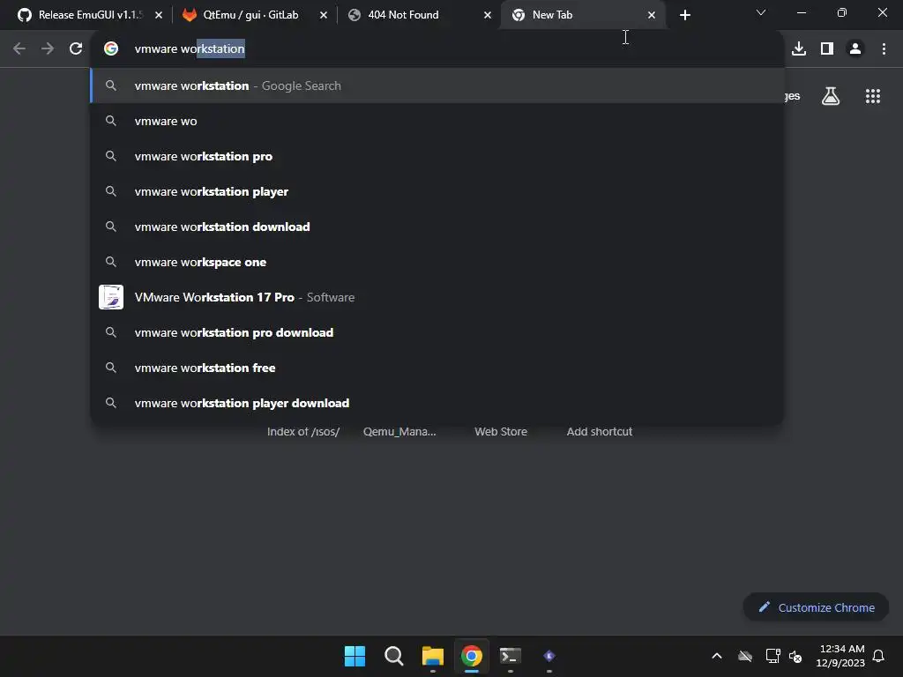Viewport: 903px width, 677px height.
Task: Click the OneDrive cloud tray icon
Action: coord(745,656)
